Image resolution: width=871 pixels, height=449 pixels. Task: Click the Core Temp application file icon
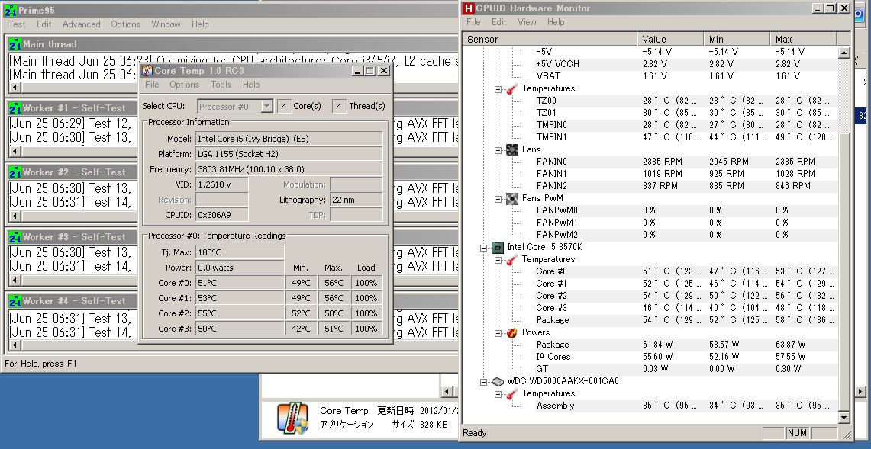click(x=293, y=417)
